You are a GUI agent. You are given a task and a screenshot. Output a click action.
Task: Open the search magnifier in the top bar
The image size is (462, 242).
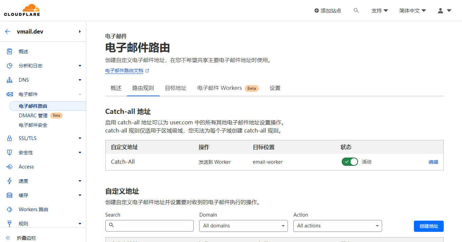tap(356, 11)
